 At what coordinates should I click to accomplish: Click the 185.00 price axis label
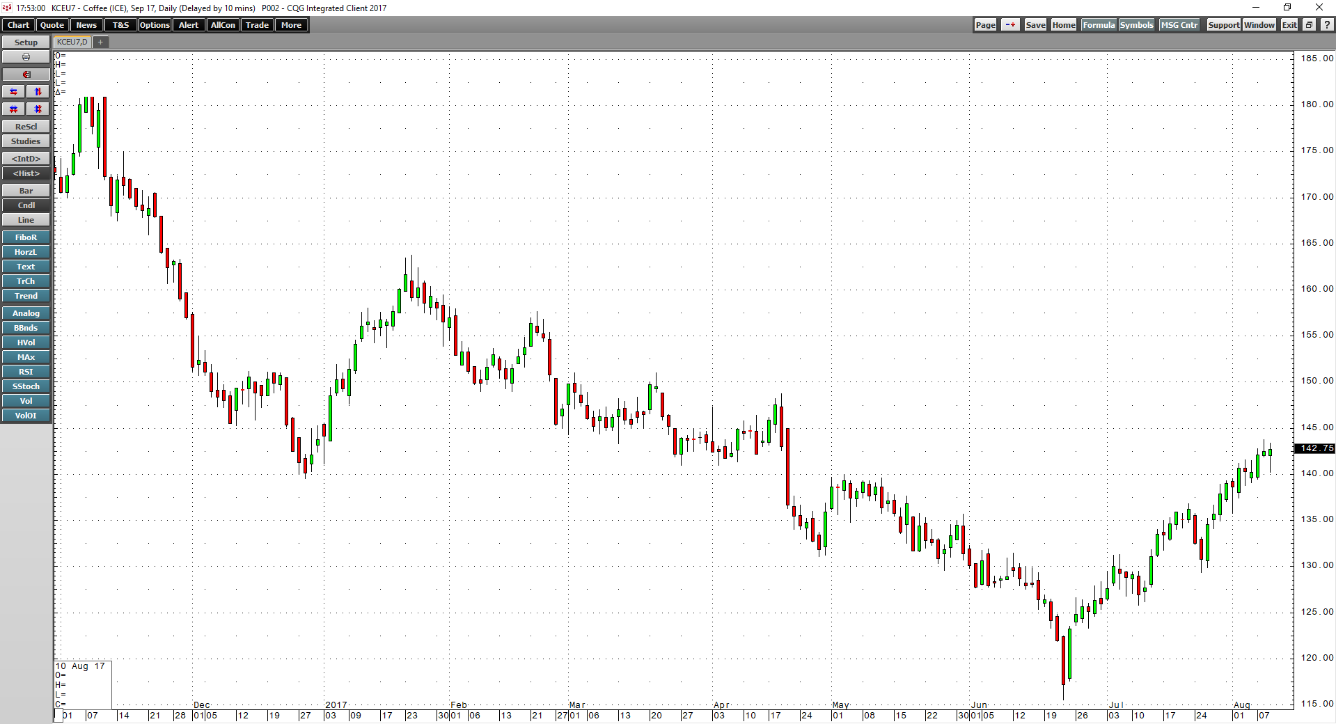[1317, 58]
